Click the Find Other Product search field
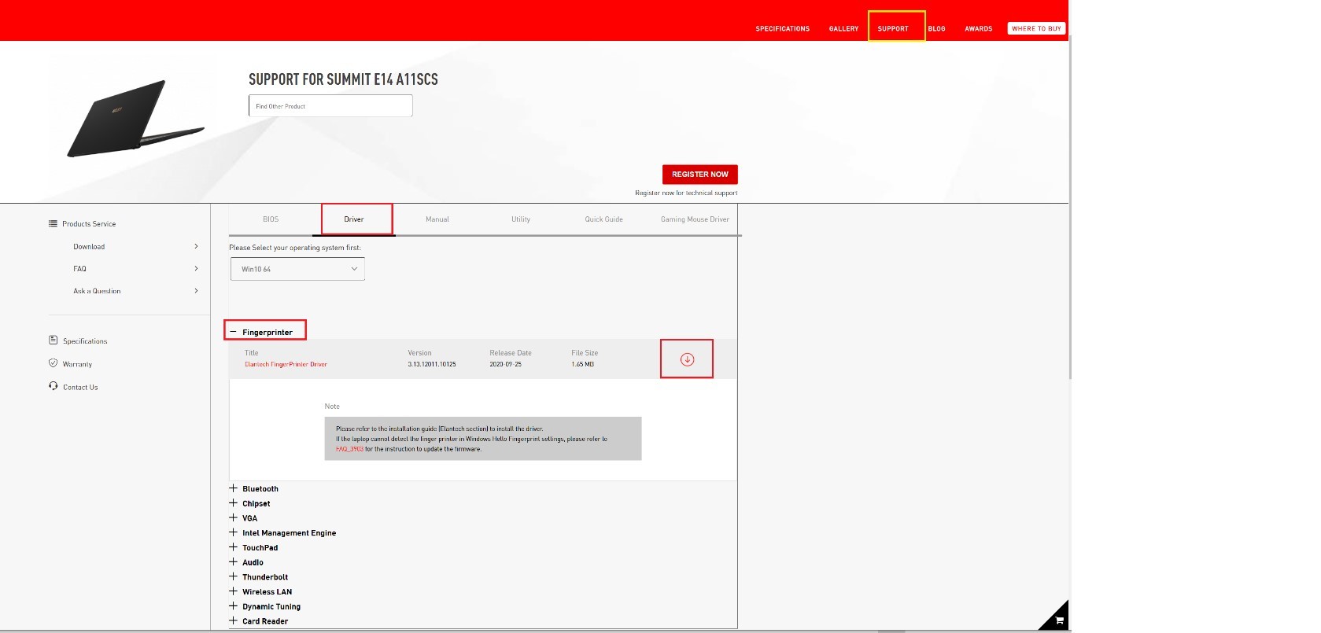Viewport: 1321px width, 633px height. pos(330,106)
